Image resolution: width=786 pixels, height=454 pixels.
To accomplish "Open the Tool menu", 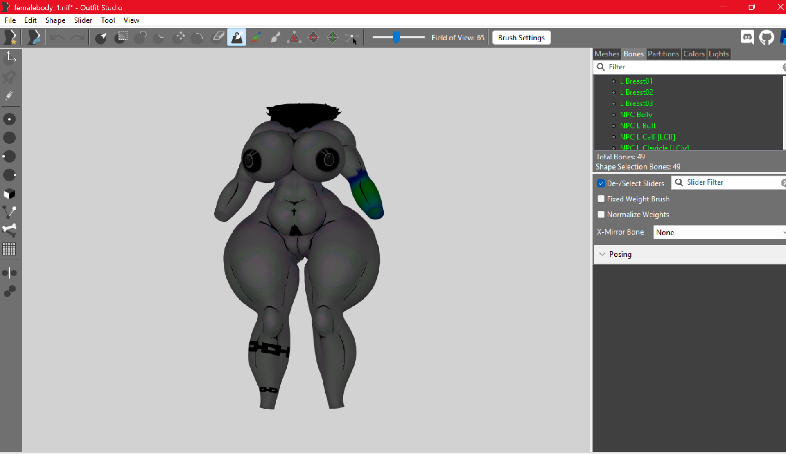I will (x=108, y=20).
